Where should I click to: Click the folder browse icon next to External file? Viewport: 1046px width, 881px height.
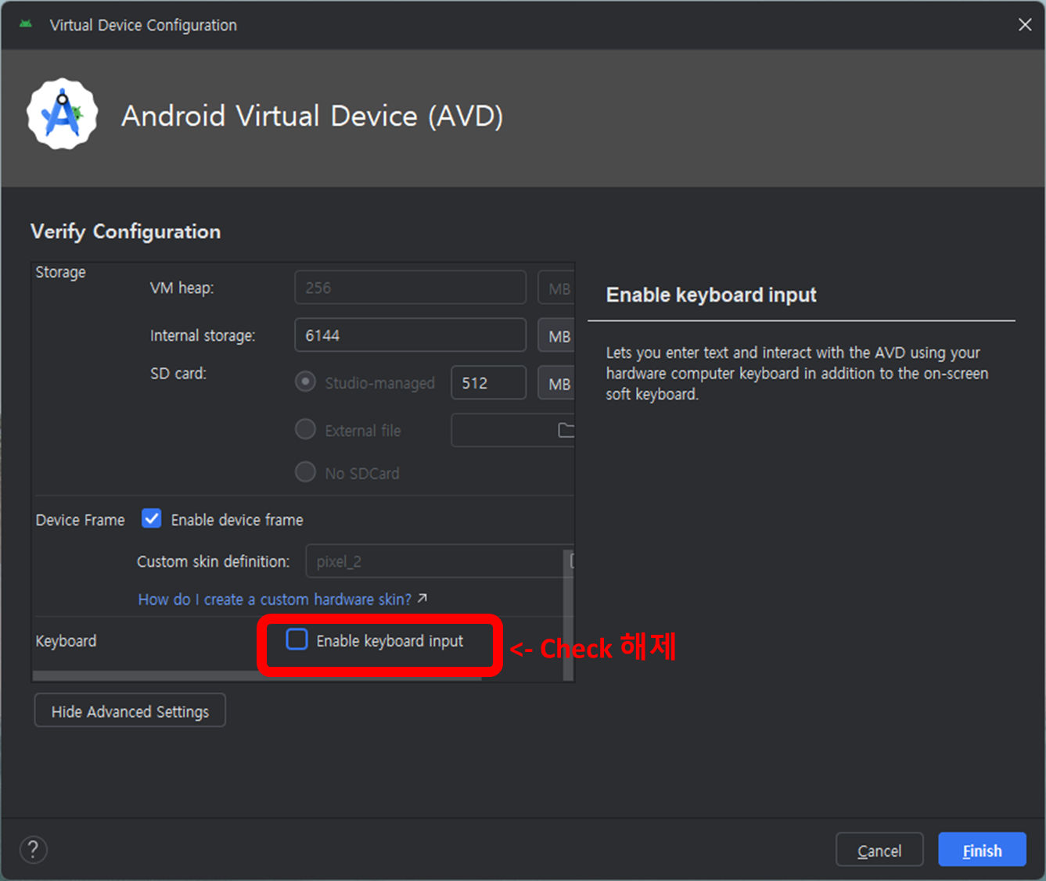click(567, 431)
